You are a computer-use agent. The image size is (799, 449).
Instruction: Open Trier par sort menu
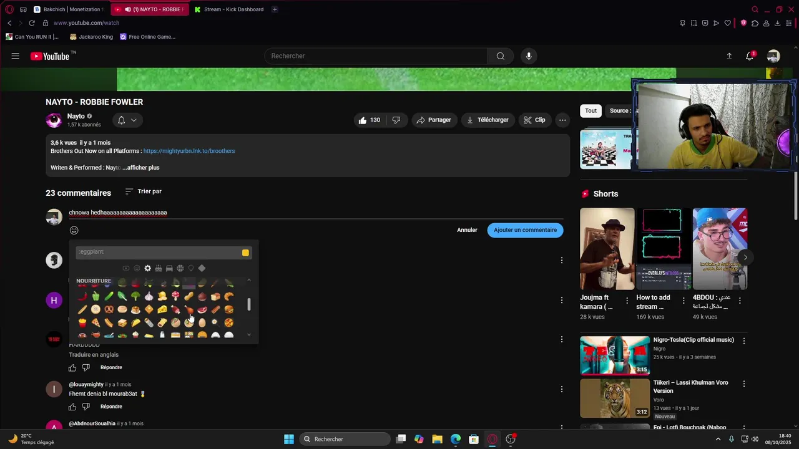pyautogui.click(x=143, y=191)
